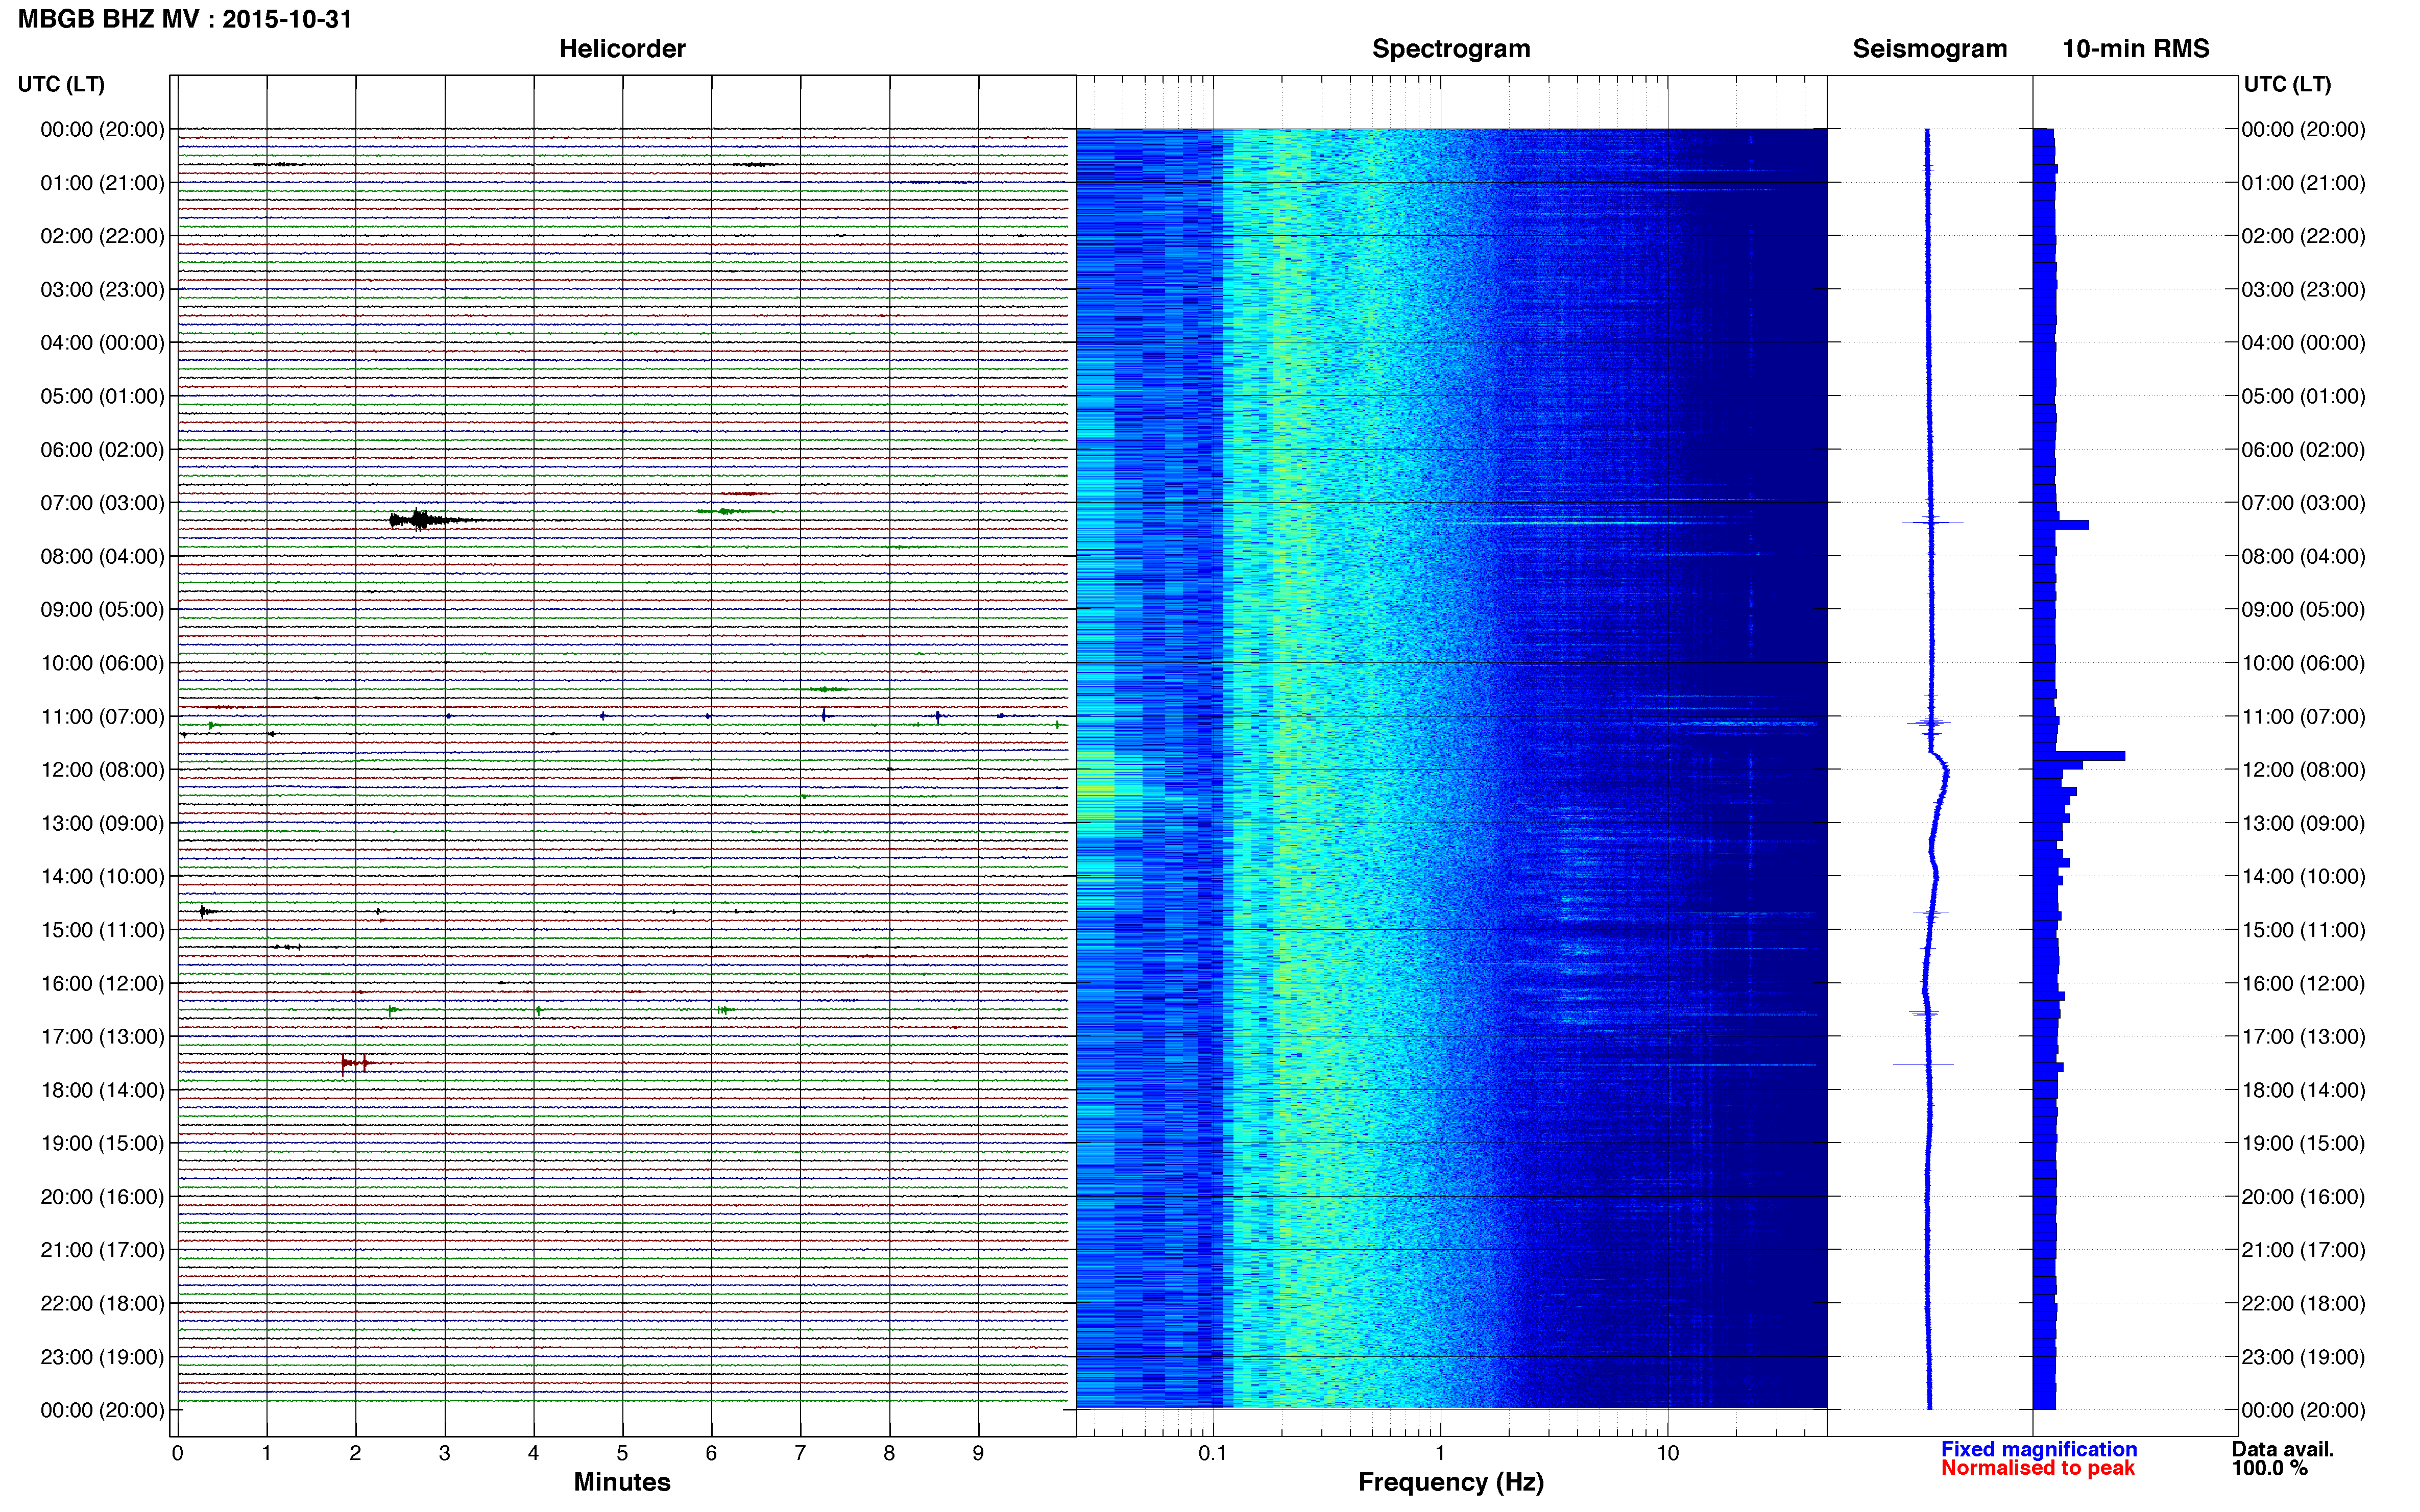Click the "Frequency (Hz)" axis label
The width and height of the screenshot is (2420, 1512).
coord(1450,1483)
